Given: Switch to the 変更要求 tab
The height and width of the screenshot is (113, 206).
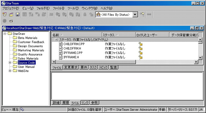Looking at the screenshot, I should pos(71,67).
